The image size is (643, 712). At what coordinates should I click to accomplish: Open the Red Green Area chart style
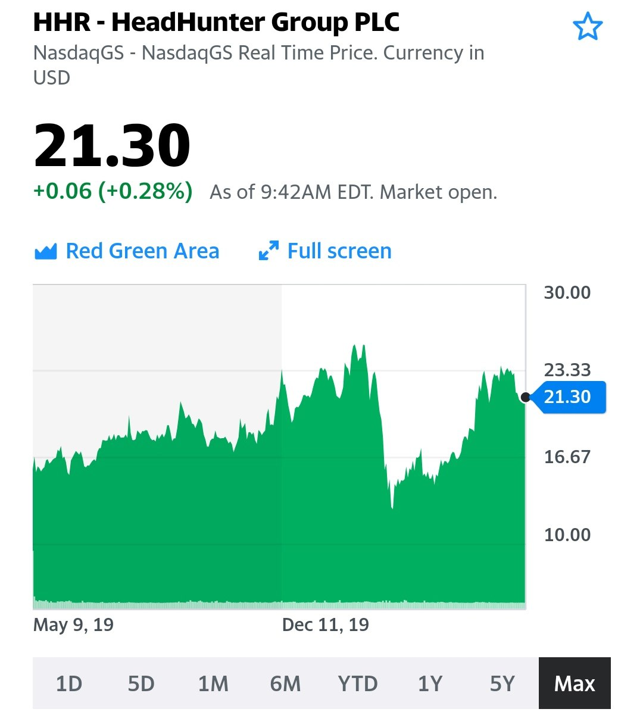[127, 251]
